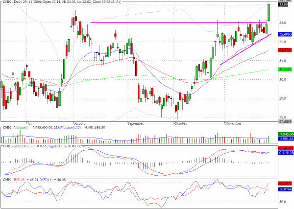Click the black 33.98 closing price label

click(283, 5)
